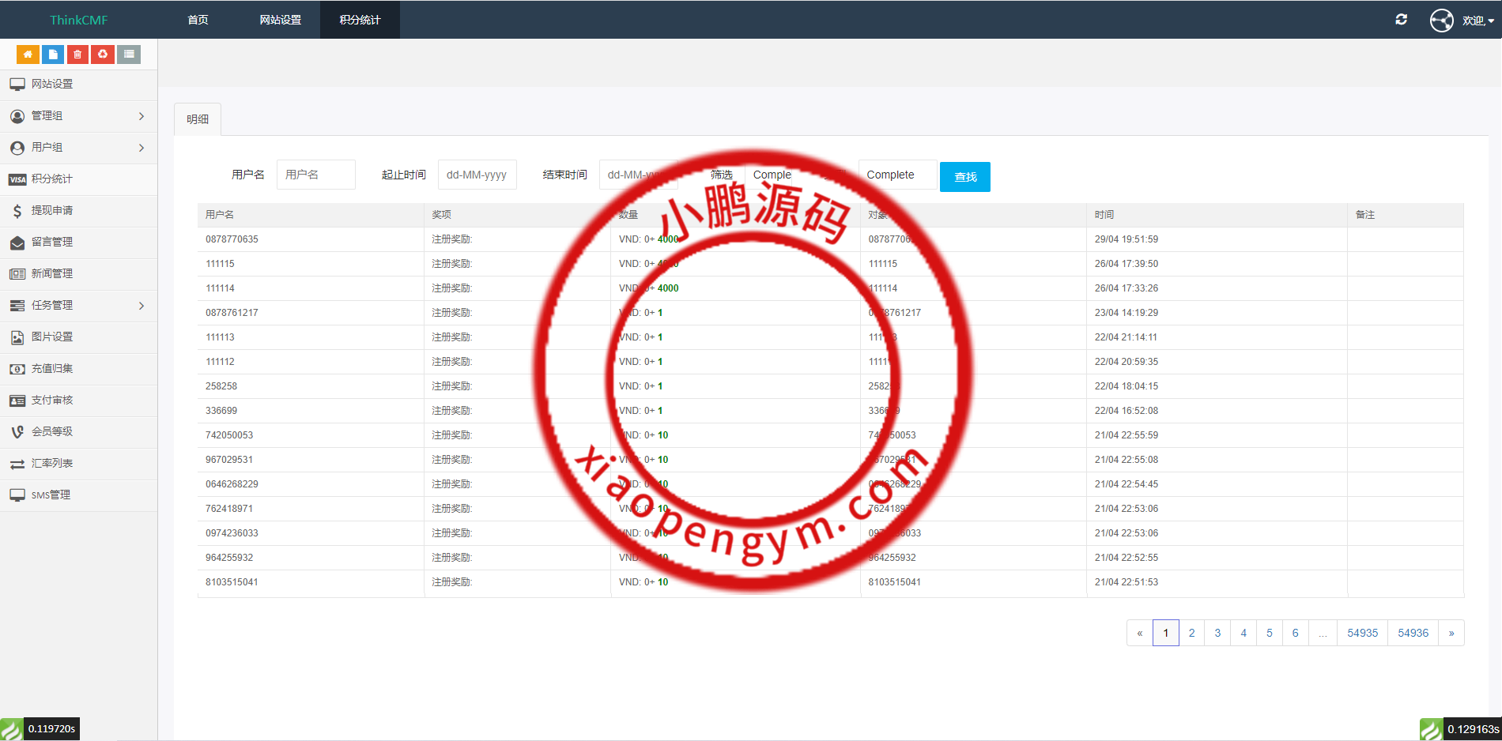Click the orange home icon in the toolbar

point(28,54)
